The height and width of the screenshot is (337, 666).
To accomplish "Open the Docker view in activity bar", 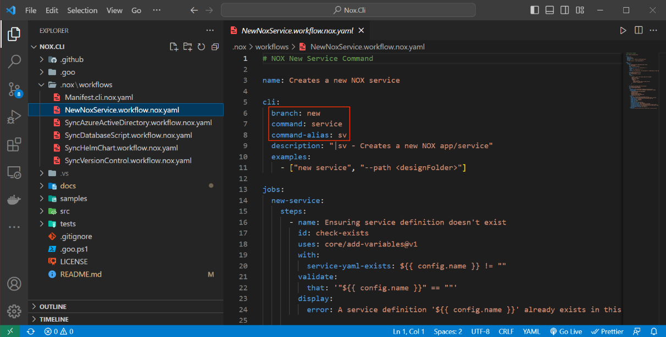I will coord(14,200).
